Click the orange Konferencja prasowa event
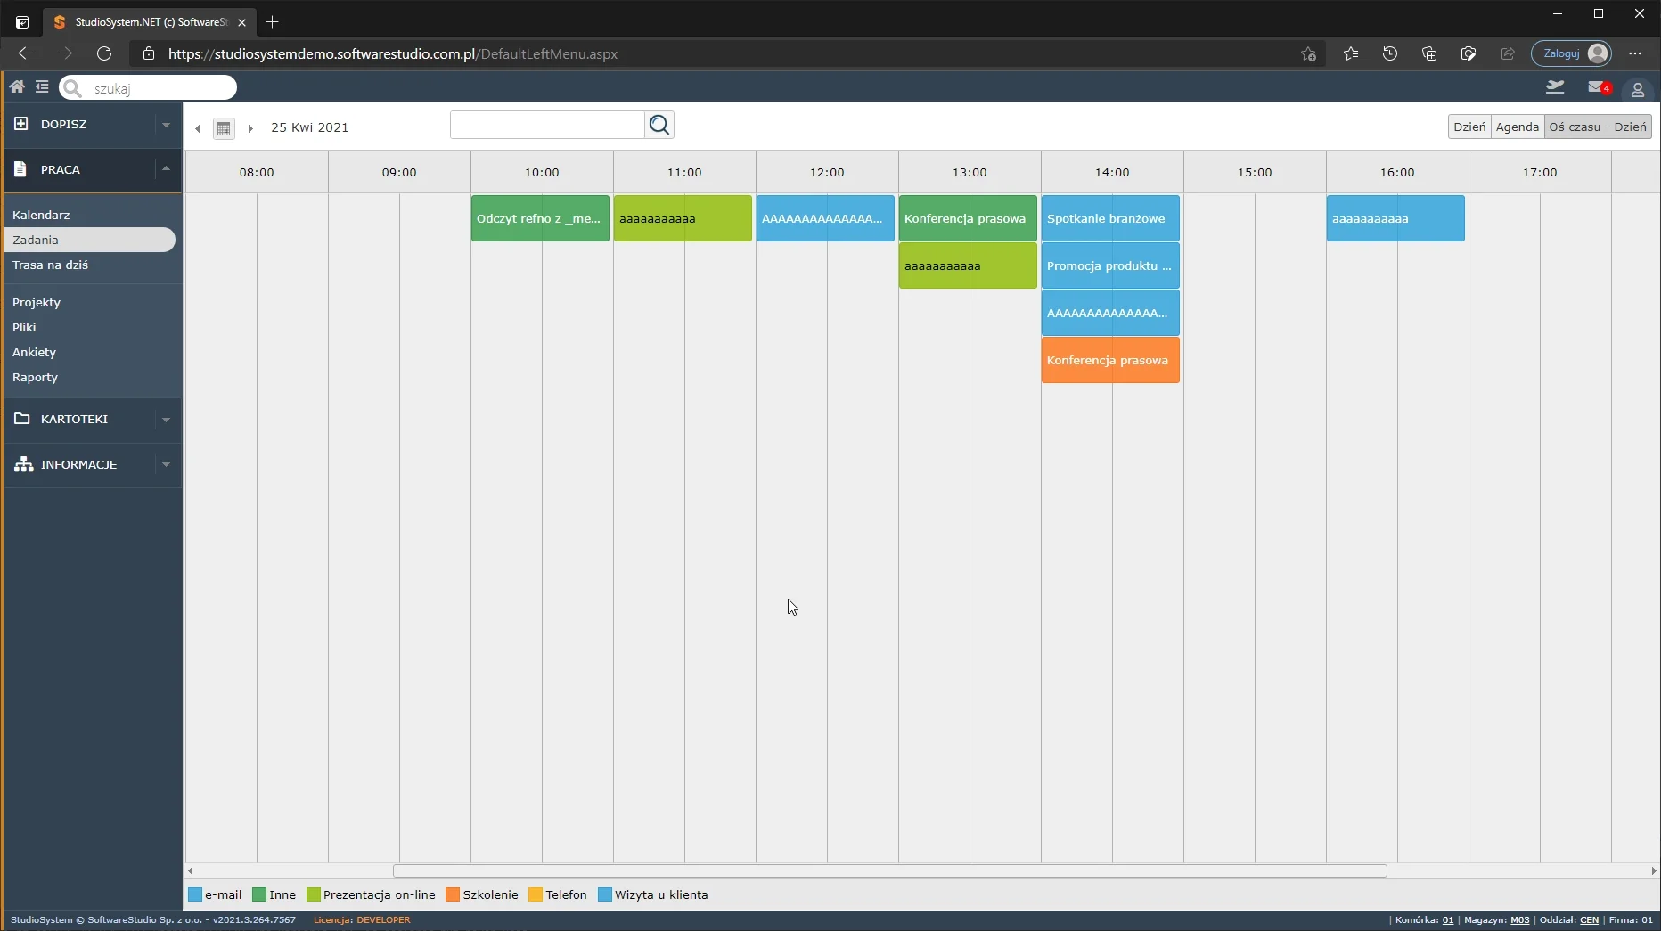 1109,360
